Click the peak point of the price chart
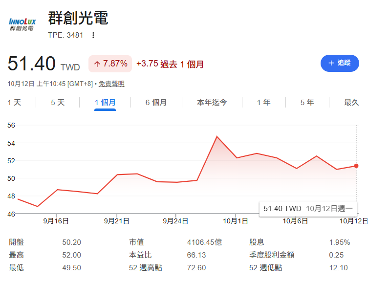Image resolution: width=368 pixels, height=282 pixels. (x=217, y=136)
